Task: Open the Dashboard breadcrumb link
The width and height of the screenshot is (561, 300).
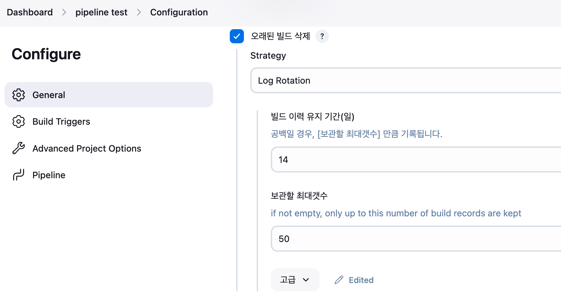Action: click(x=30, y=13)
